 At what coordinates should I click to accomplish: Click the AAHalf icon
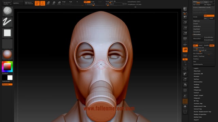(185, 34)
